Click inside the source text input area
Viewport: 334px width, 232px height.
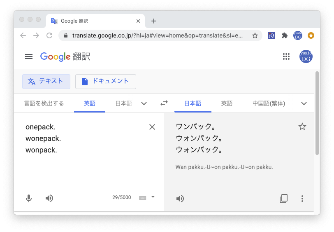coord(82,165)
